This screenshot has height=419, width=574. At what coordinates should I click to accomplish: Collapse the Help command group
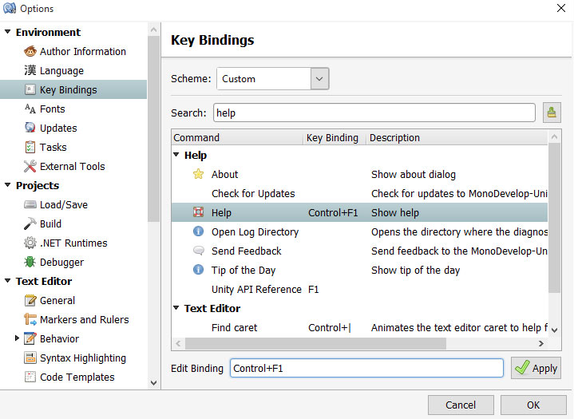point(176,155)
